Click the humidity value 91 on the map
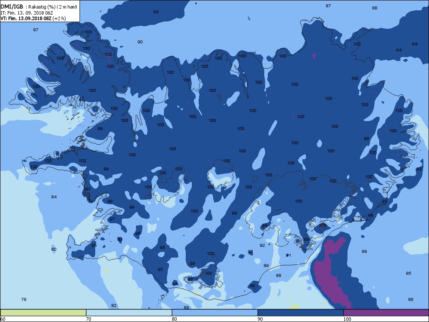429x322 pixels. [x=288, y=255]
